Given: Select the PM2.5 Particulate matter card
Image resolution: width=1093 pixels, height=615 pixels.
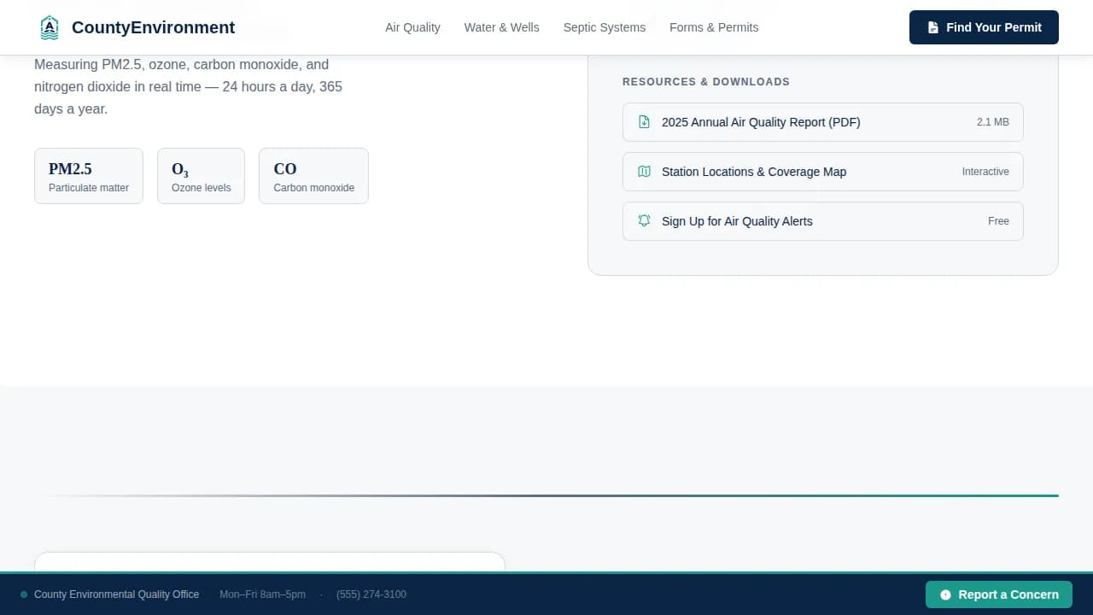Looking at the screenshot, I should click(89, 176).
